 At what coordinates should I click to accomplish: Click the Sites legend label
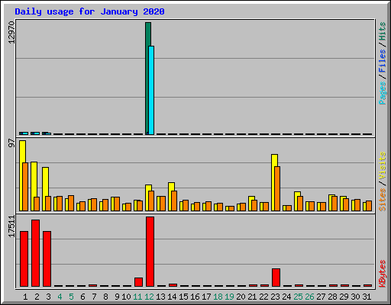pos(383,200)
